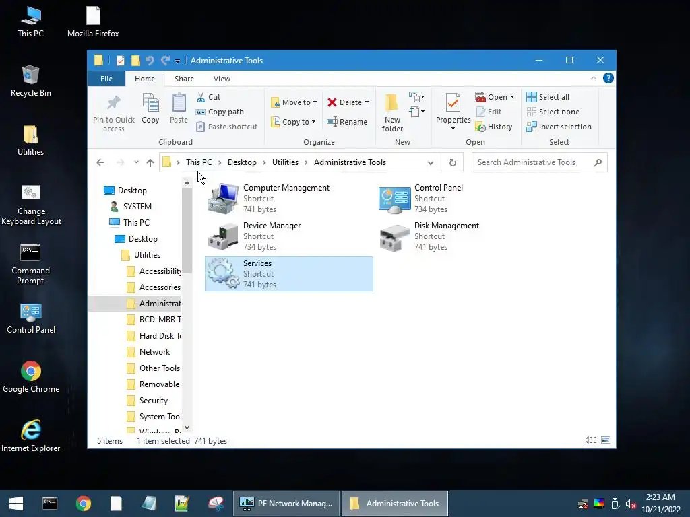Viewport: 690px width, 517px height.
Task: Click Pin to Quick access
Action: pyautogui.click(x=113, y=114)
